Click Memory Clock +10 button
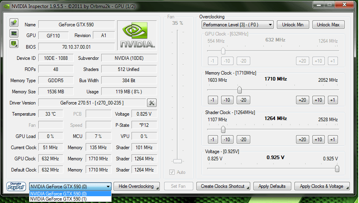This screenshot has width=359, height=203. (x=318, y=100)
